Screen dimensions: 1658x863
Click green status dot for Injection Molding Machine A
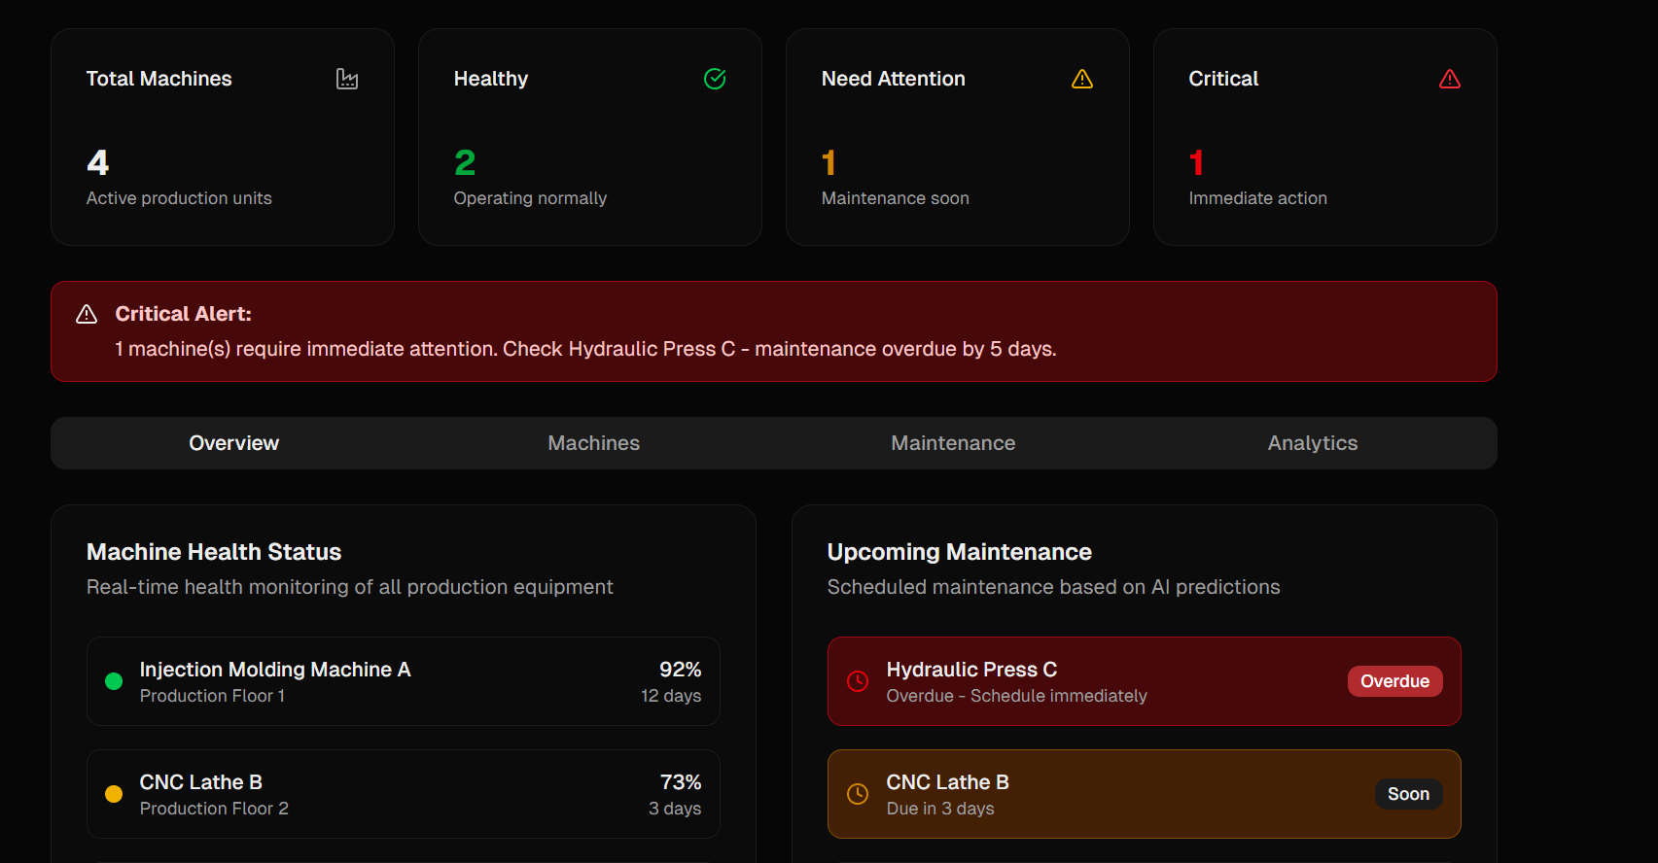tap(114, 681)
